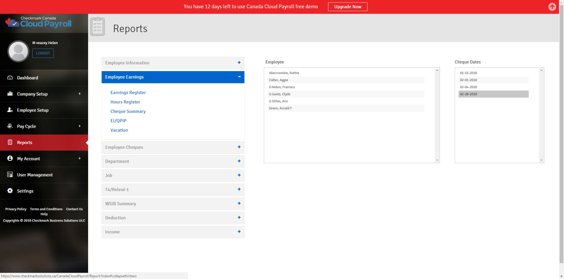Click the User Management icon
Viewport: 564px width, 279px height.
point(10,175)
